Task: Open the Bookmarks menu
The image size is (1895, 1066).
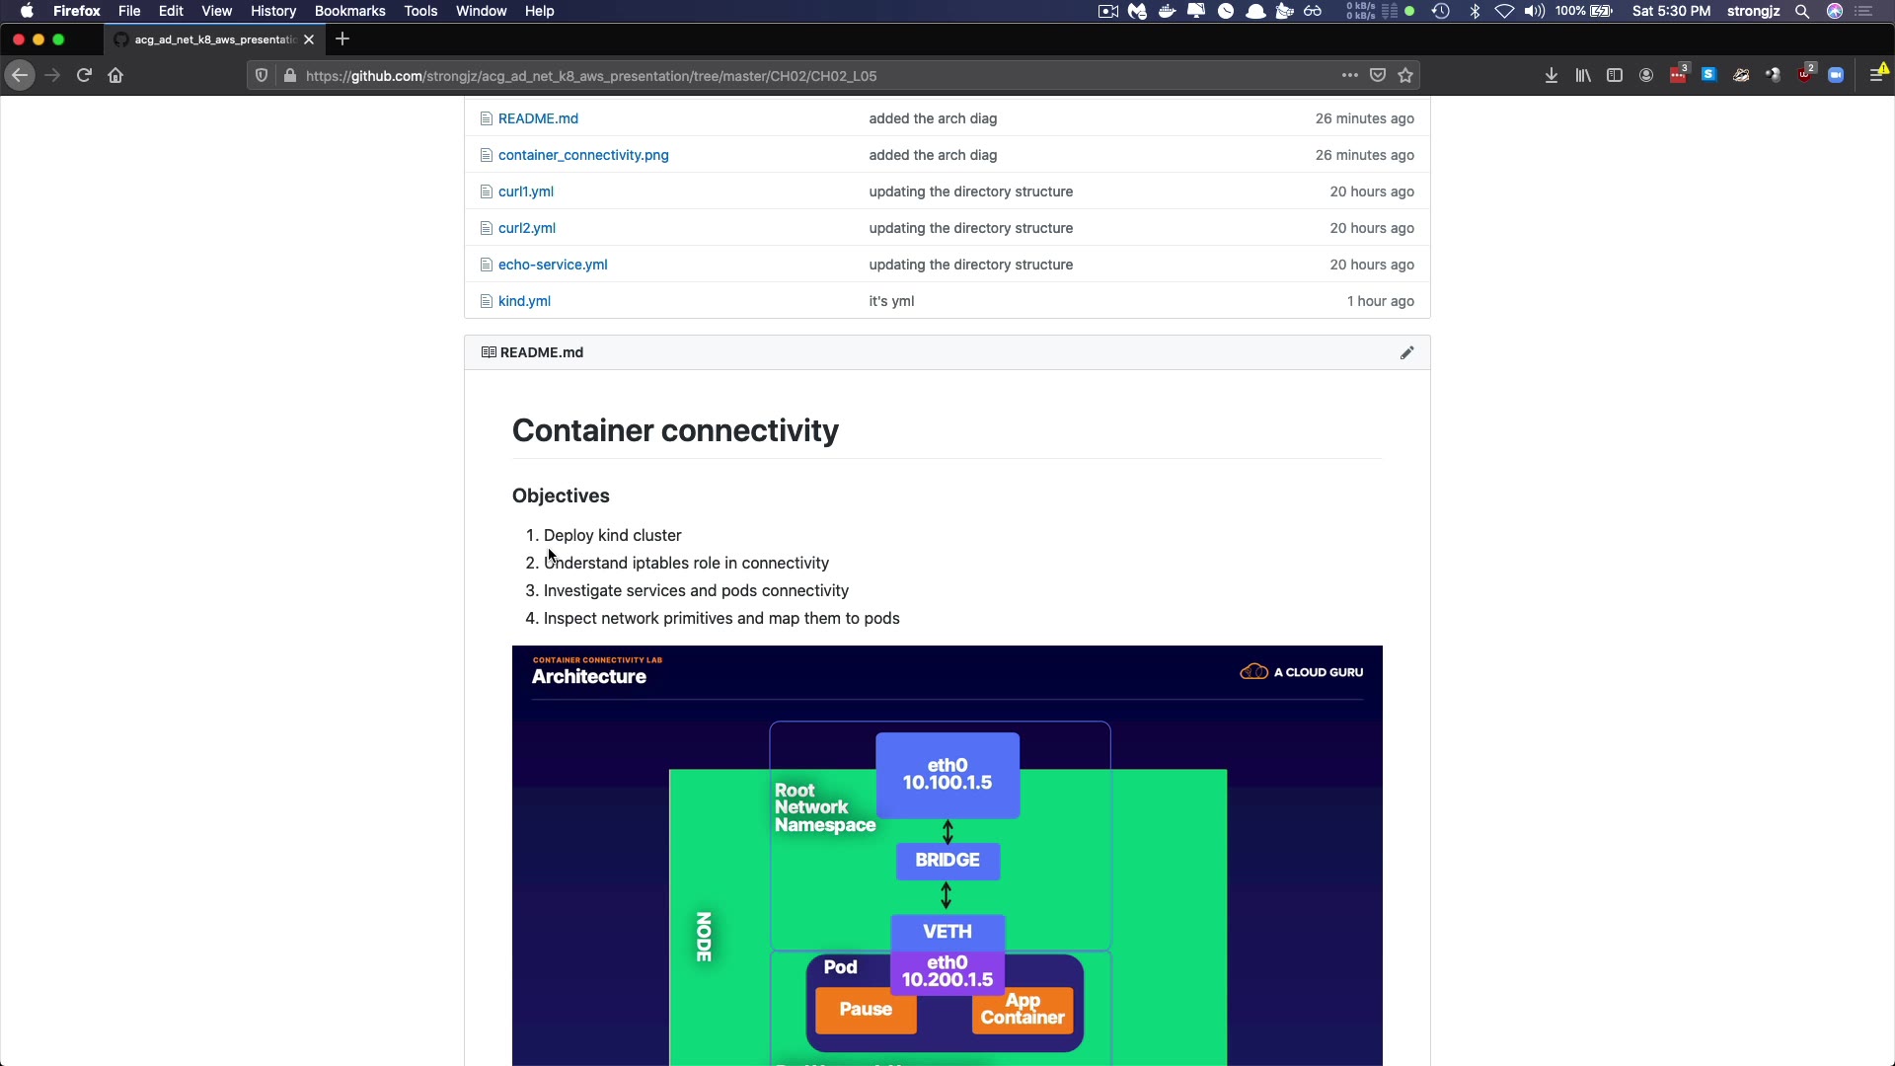Action: (349, 11)
